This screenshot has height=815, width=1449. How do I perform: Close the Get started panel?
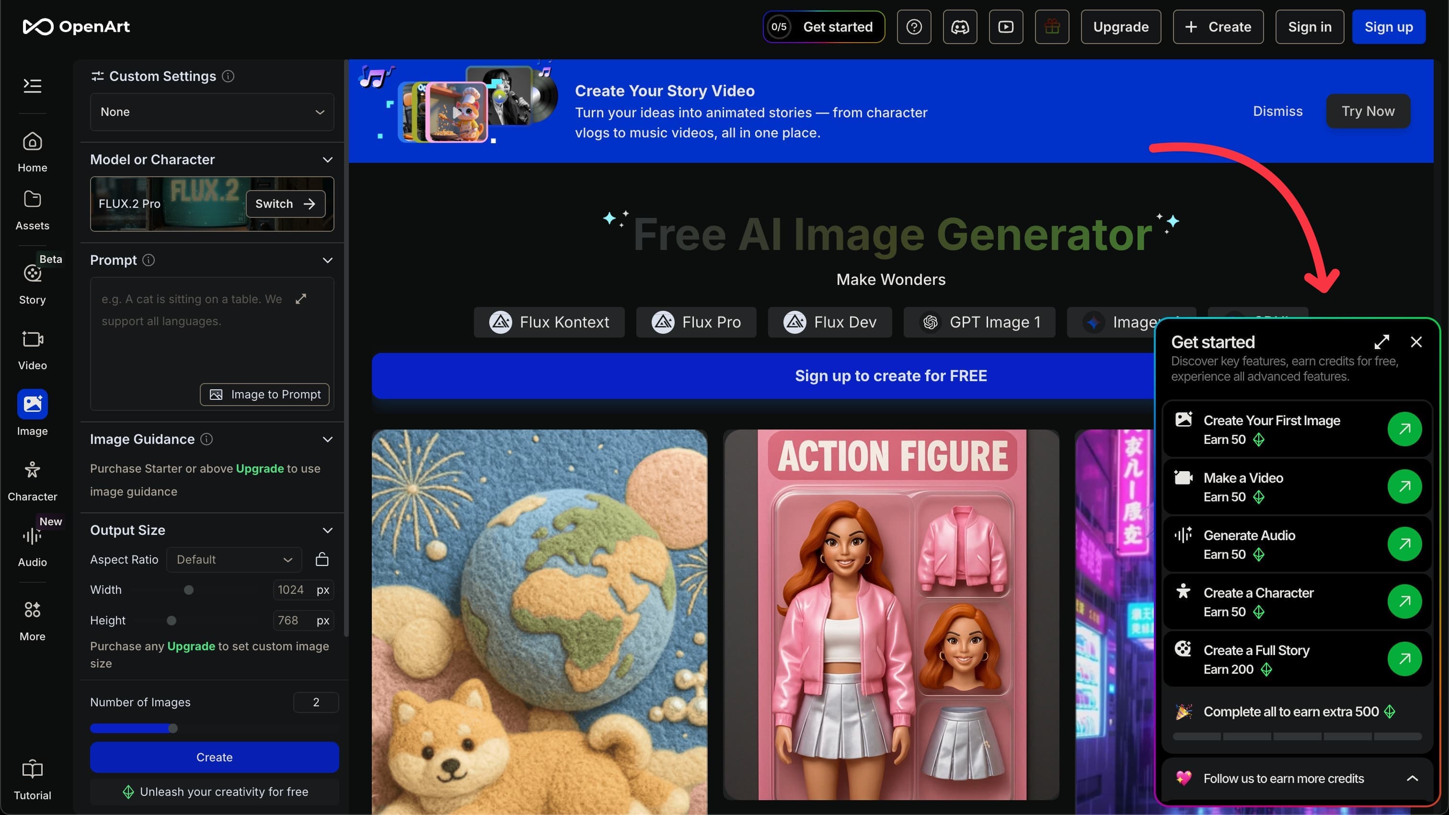[1416, 342]
